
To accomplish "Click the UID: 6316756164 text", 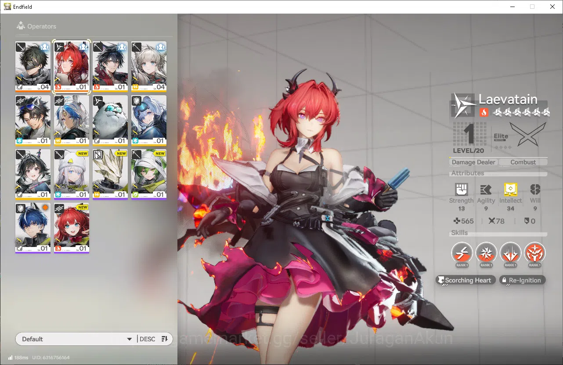I will click(x=51, y=358).
